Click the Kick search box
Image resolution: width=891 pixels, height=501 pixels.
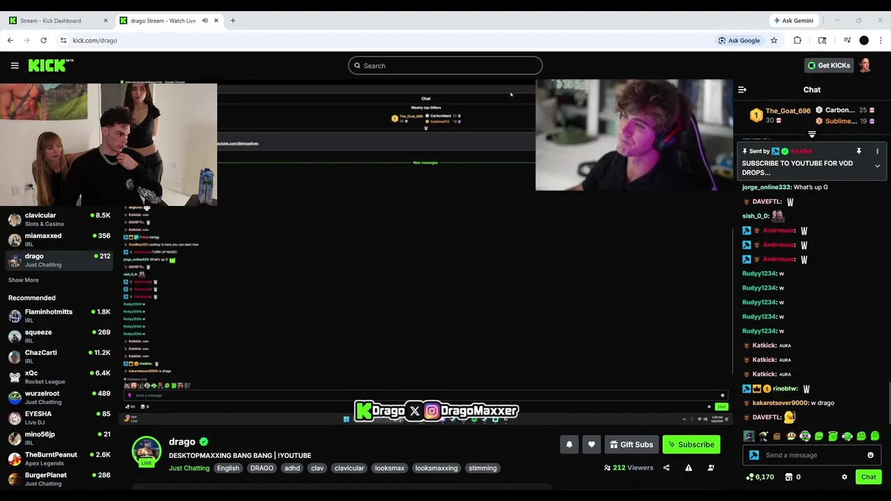coord(445,65)
